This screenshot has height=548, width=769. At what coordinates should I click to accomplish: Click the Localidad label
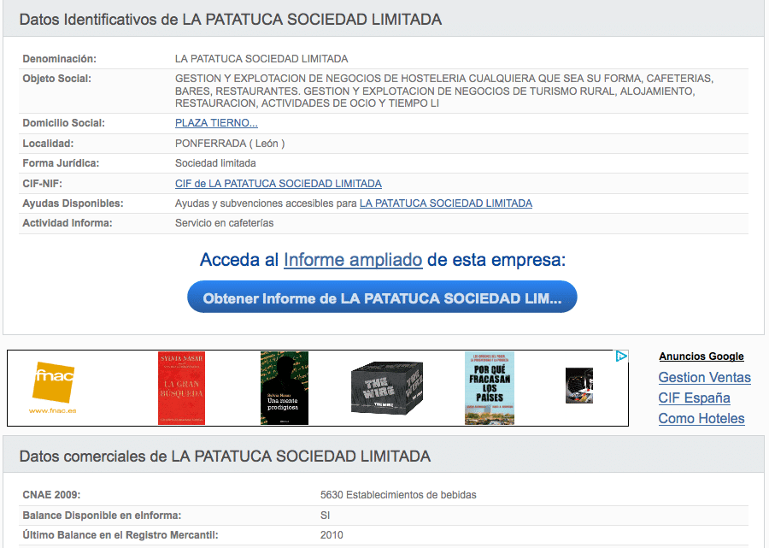pyautogui.click(x=48, y=144)
